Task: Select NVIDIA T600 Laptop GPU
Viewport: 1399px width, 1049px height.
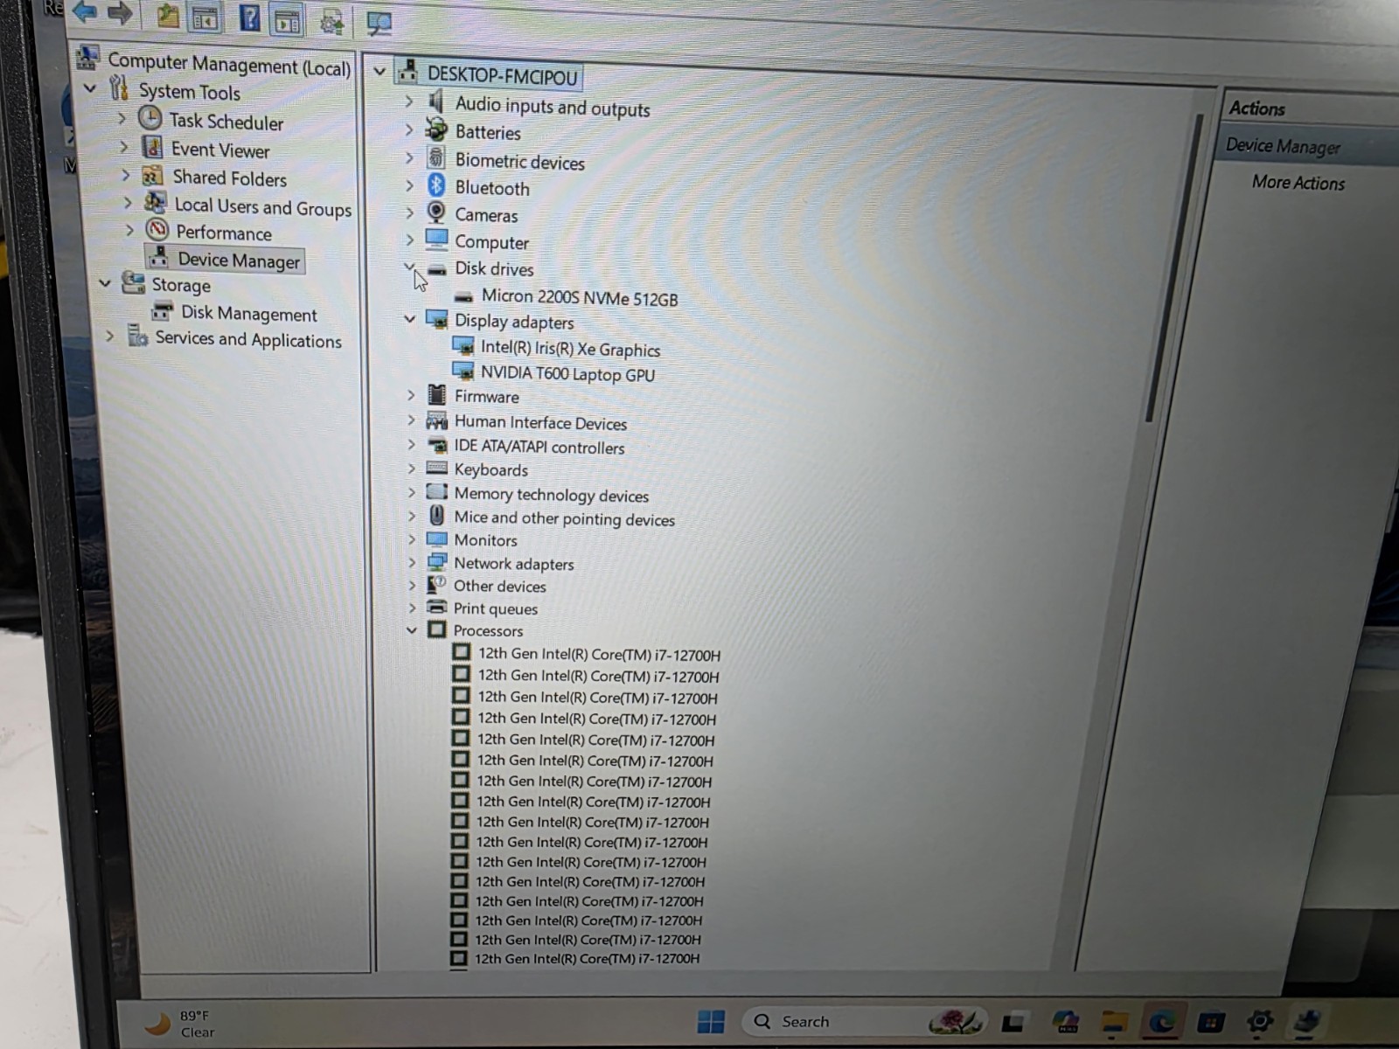Action: pyautogui.click(x=567, y=374)
